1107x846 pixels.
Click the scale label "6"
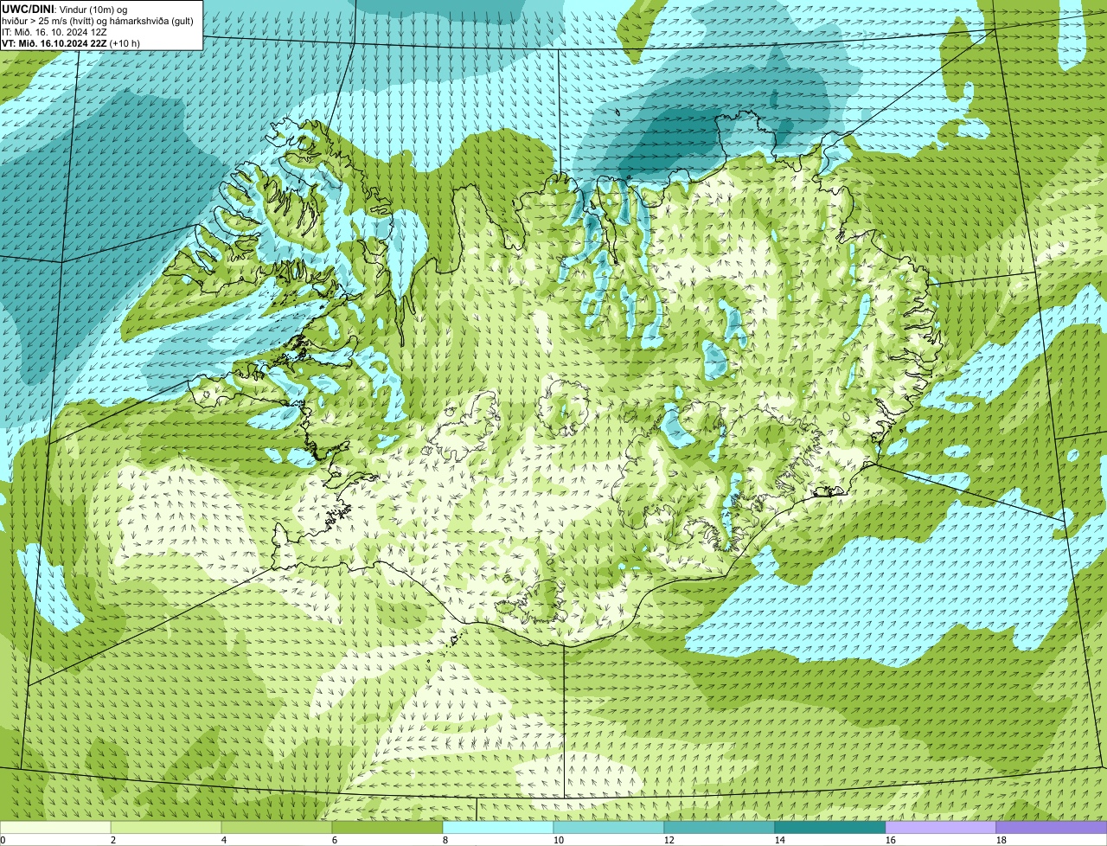pyautogui.click(x=335, y=840)
